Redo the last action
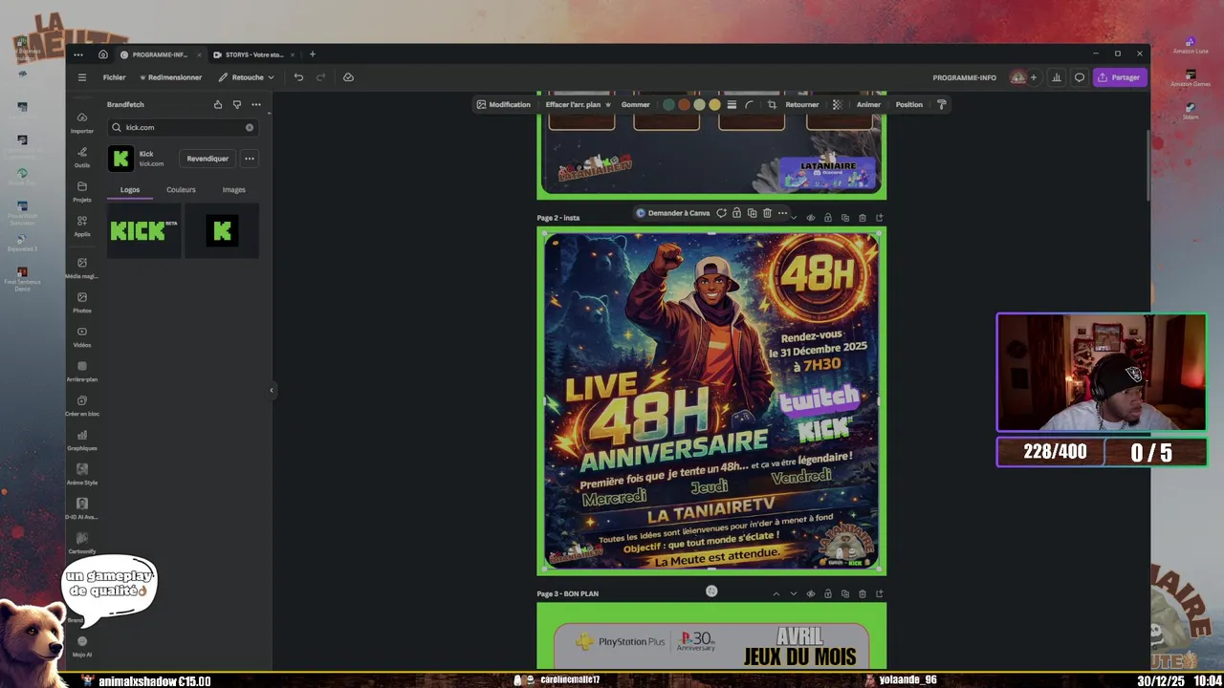This screenshot has height=688, width=1224. click(x=320, y=77)
